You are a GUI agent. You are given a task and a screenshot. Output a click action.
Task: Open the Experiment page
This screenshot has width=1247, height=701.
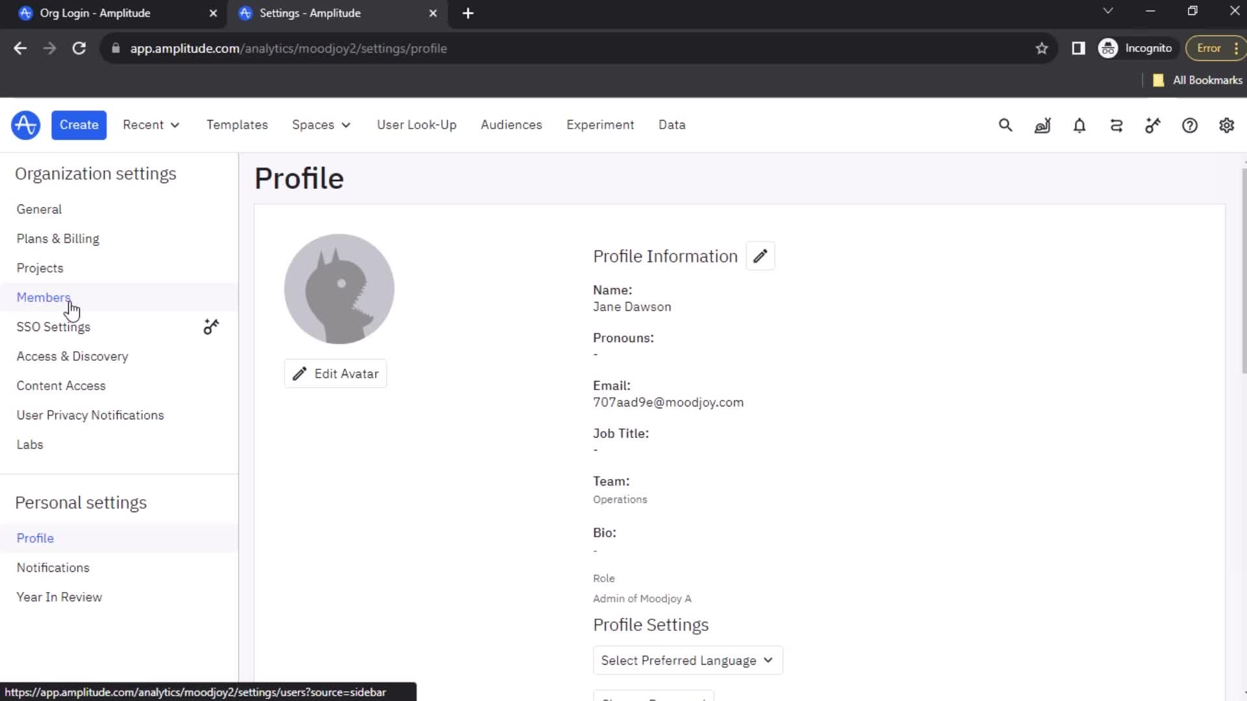pos(600,125)
